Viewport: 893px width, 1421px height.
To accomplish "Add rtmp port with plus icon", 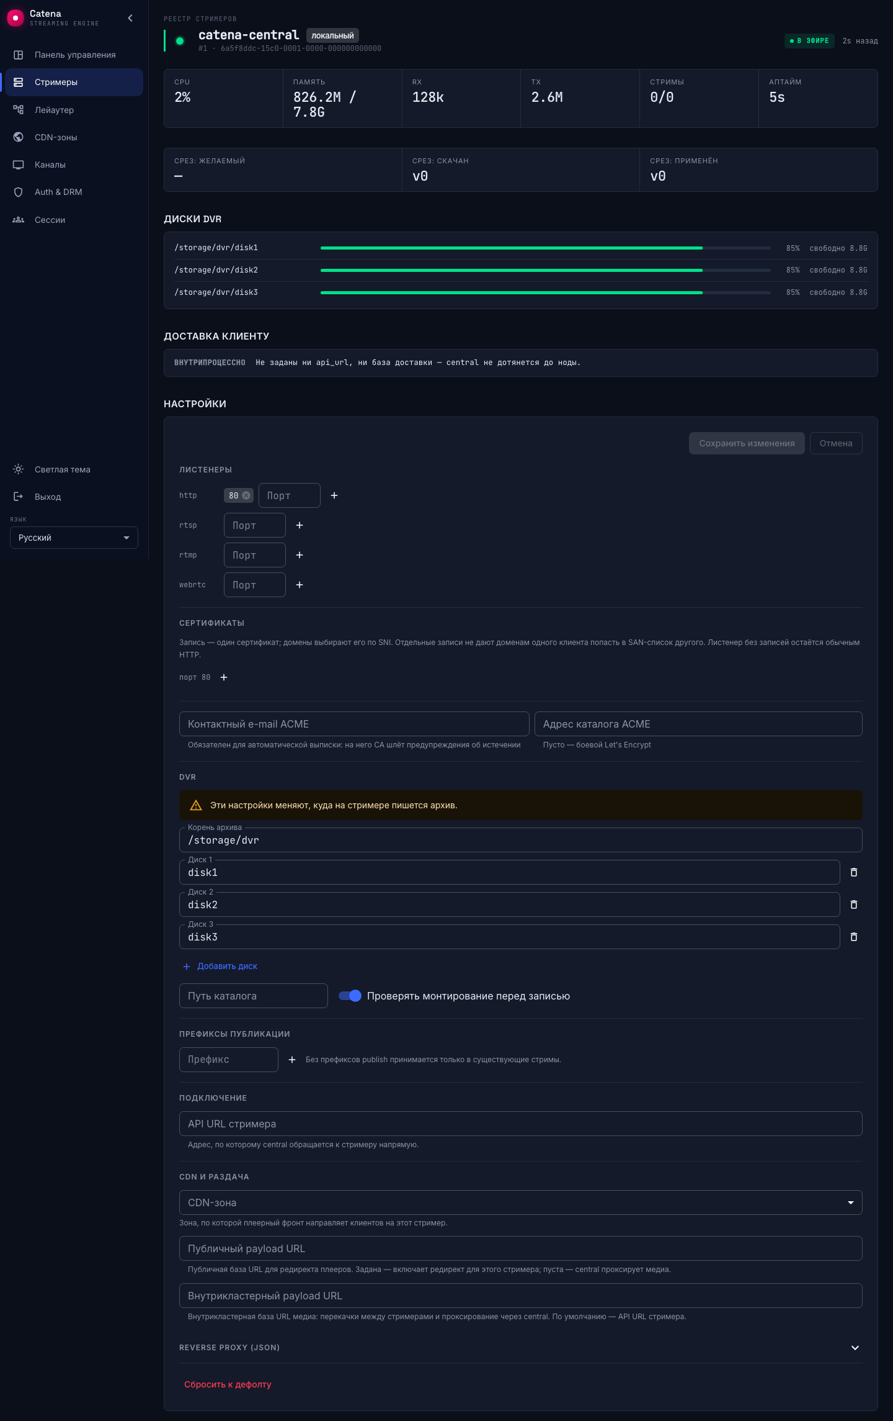I will (x=300, y=555).
